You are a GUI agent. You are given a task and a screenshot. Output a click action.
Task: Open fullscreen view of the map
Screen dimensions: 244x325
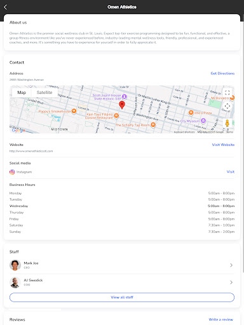(x=227, y=93)
